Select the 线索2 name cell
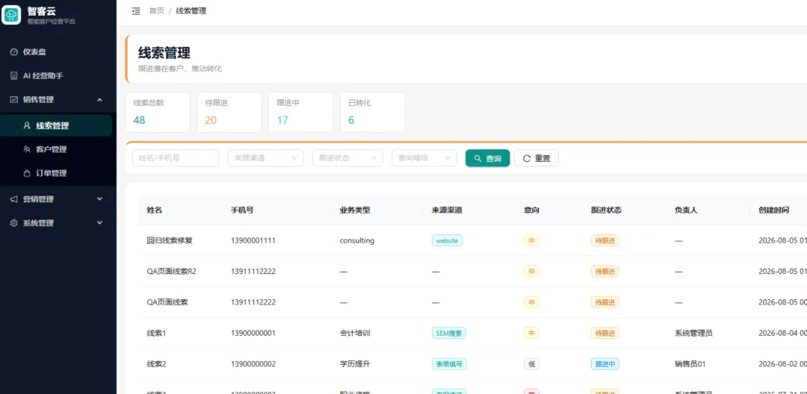The height and width of the screenshot is (394, 807). [156, 363]
